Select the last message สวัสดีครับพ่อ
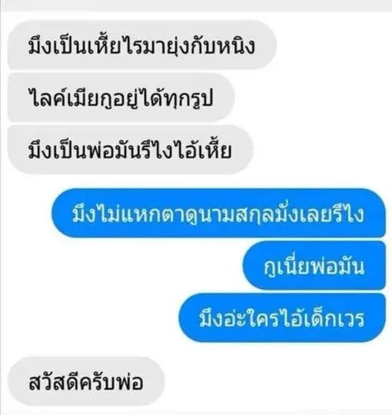This screenshot has width=392, height=415. tap(86, 381)
